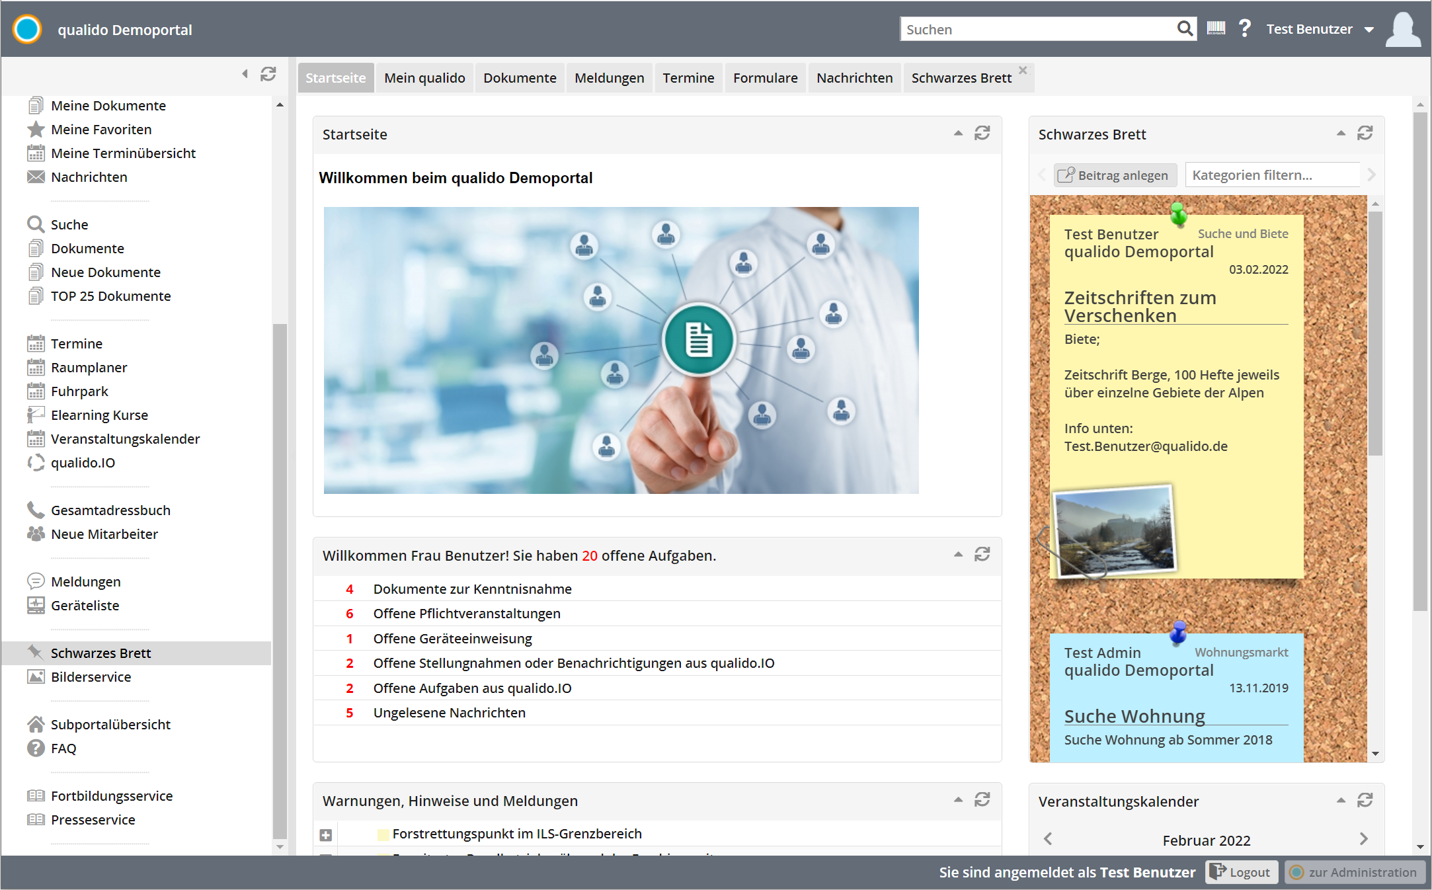Open Raumplaner in sidebar
This screenshot has width=1432, height=890.
click(x=77, y=368)
